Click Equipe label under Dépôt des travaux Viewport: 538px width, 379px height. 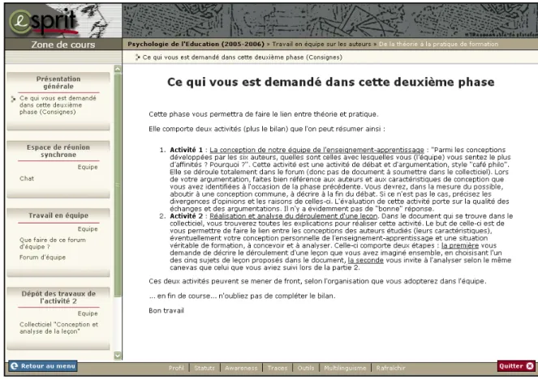[x=88, y=313]
